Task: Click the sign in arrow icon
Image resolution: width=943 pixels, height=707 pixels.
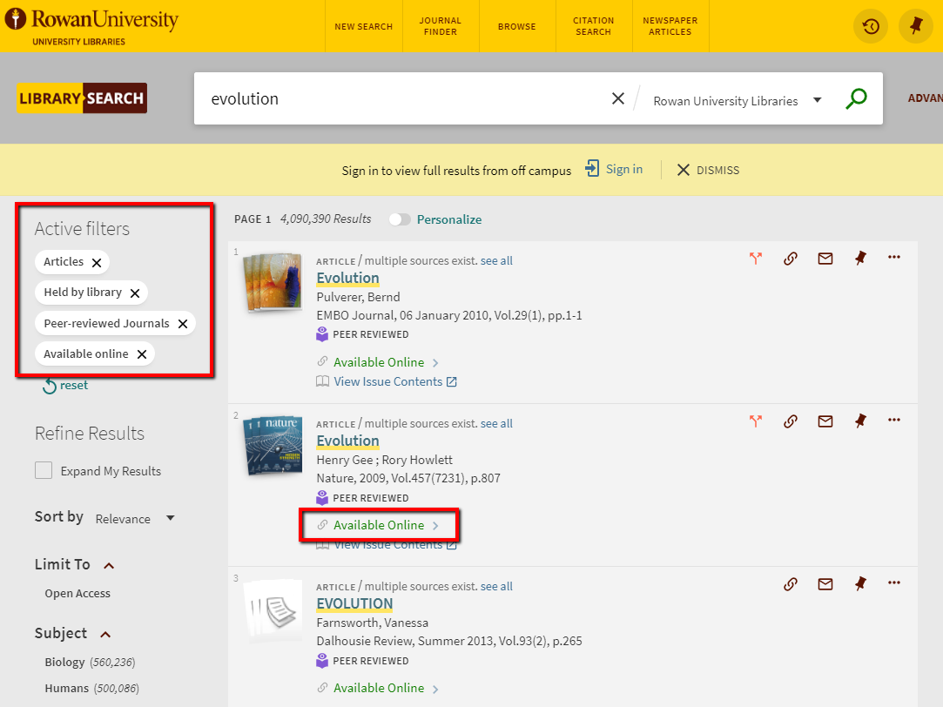Action: coord(592,168)
